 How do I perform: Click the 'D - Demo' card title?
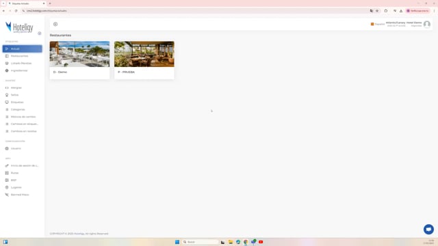(60, 72)
